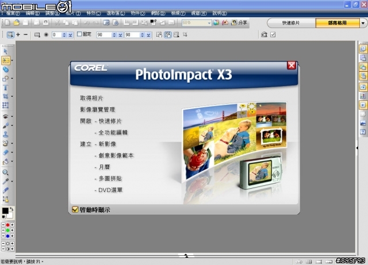
Task: Click the white background color swatch
Action: [10, 215]
